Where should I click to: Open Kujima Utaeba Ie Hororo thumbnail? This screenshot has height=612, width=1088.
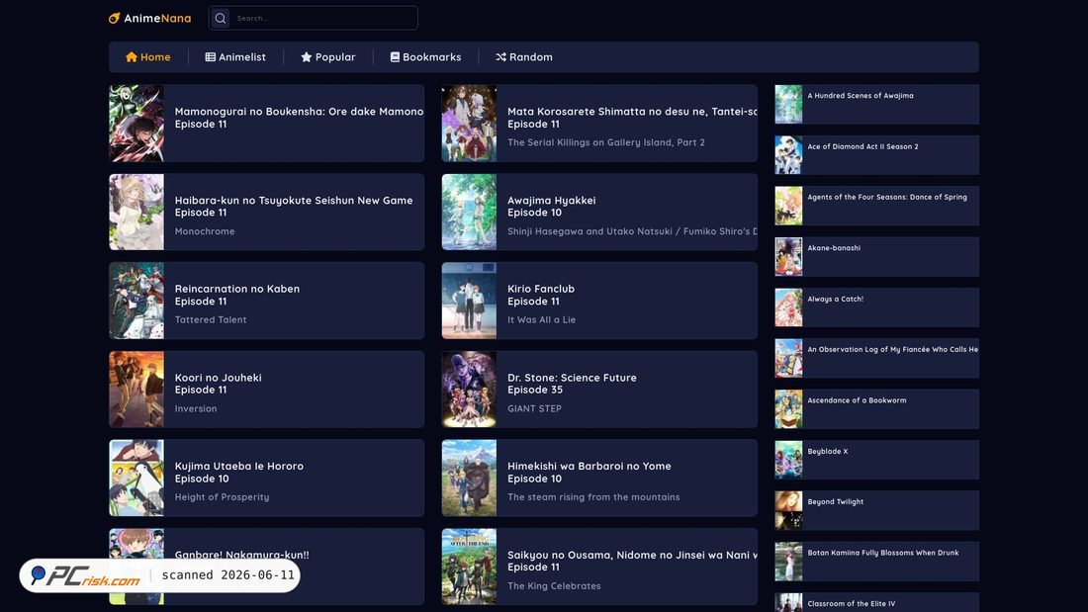pyautogui.click(x=136, y=479)
